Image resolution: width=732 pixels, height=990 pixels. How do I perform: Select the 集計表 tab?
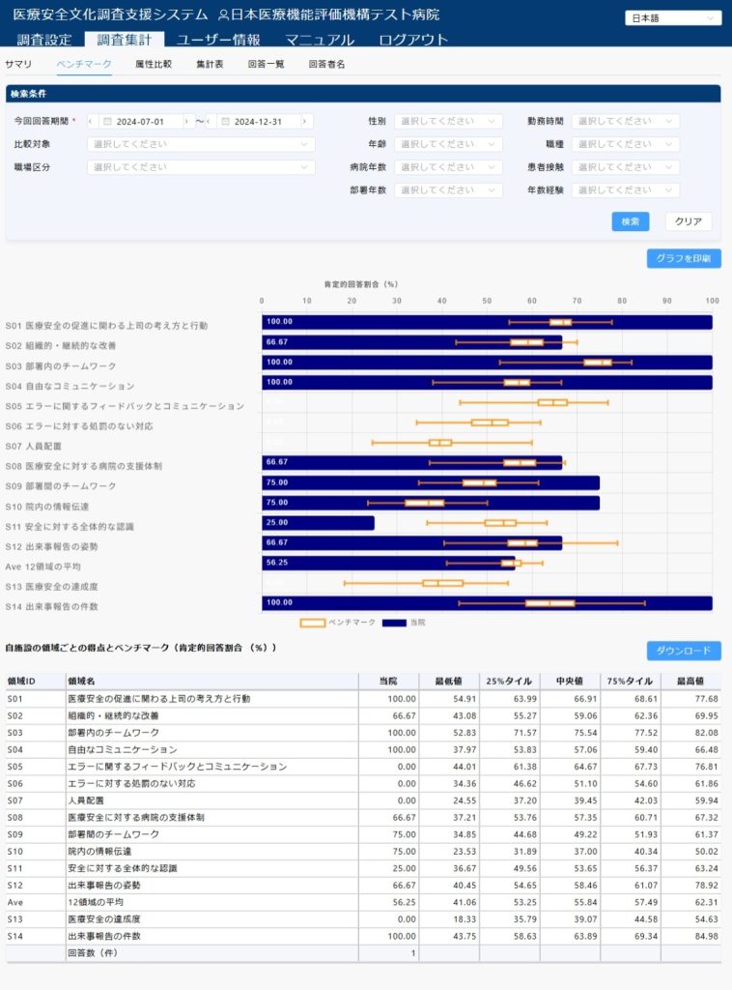(210, 64)
